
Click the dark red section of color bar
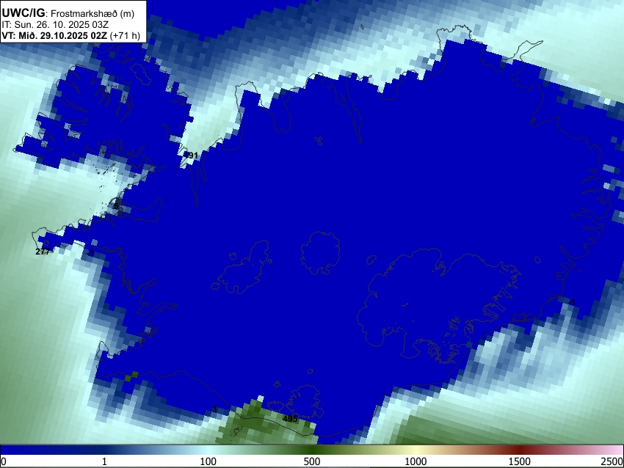[520, 450]
